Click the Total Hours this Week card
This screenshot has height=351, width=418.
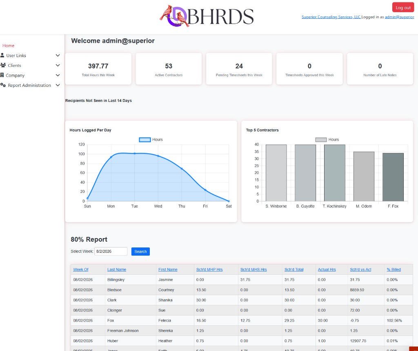pyautogui.click(x=98, y=69)
